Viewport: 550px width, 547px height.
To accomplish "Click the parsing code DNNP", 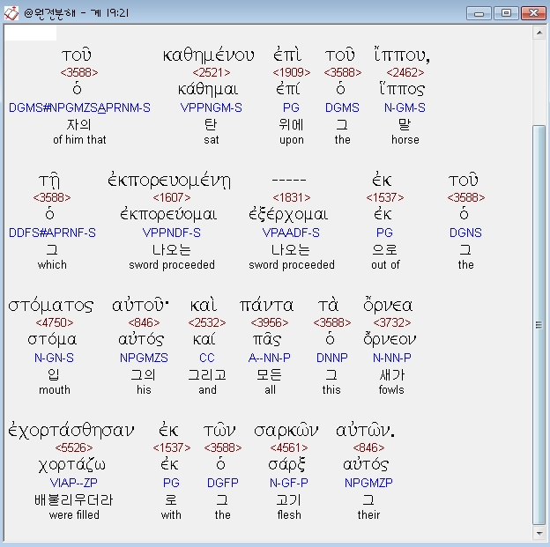I will tap(331, 358).
